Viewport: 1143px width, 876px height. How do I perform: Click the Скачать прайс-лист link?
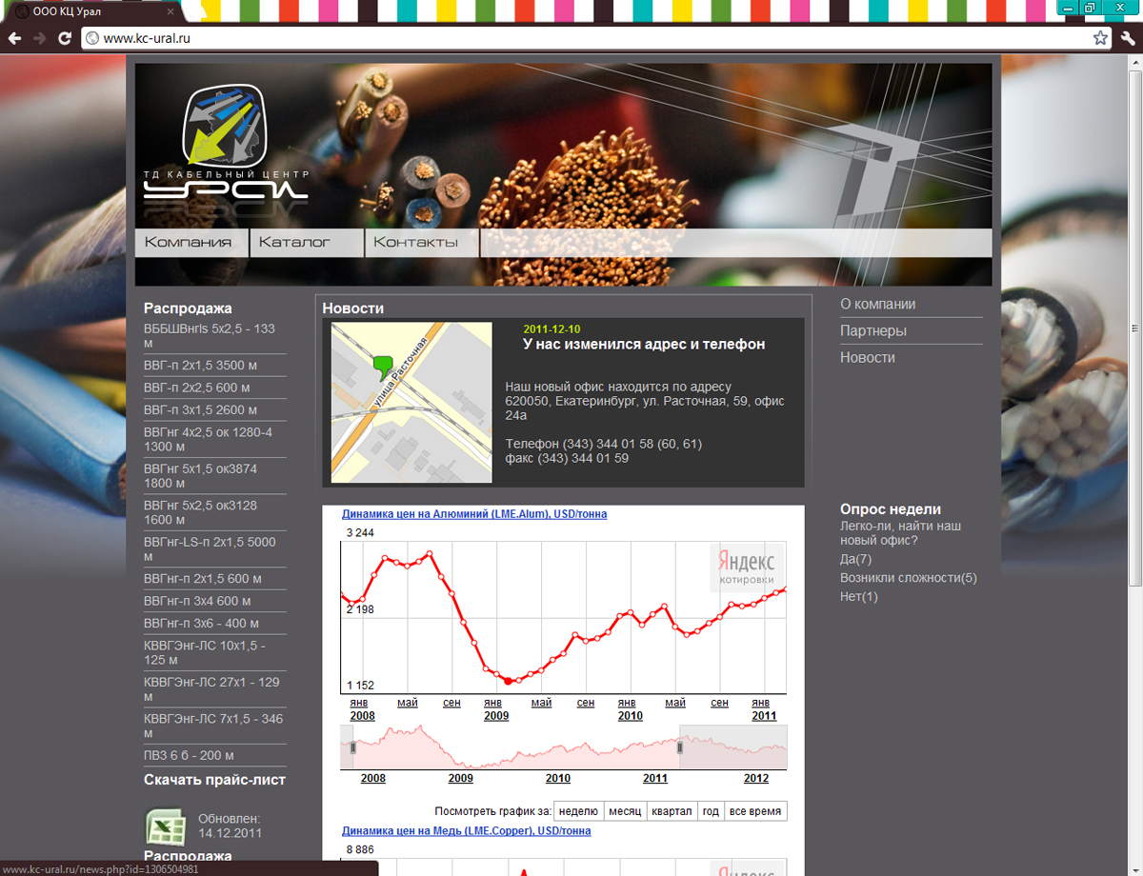pos(214,780)
